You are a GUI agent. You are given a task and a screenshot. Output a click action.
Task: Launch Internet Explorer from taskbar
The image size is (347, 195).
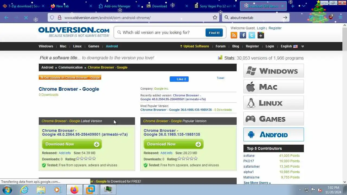[x=24, y=190]
